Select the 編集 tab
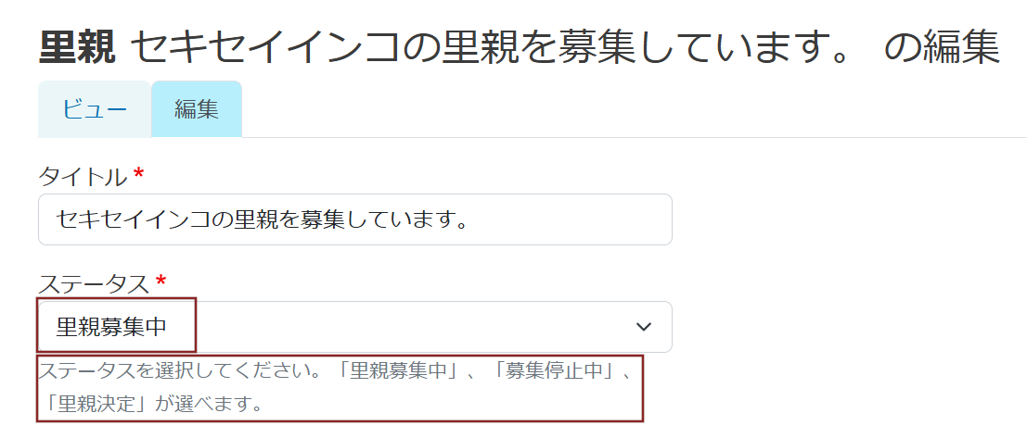 coord(197,109)
